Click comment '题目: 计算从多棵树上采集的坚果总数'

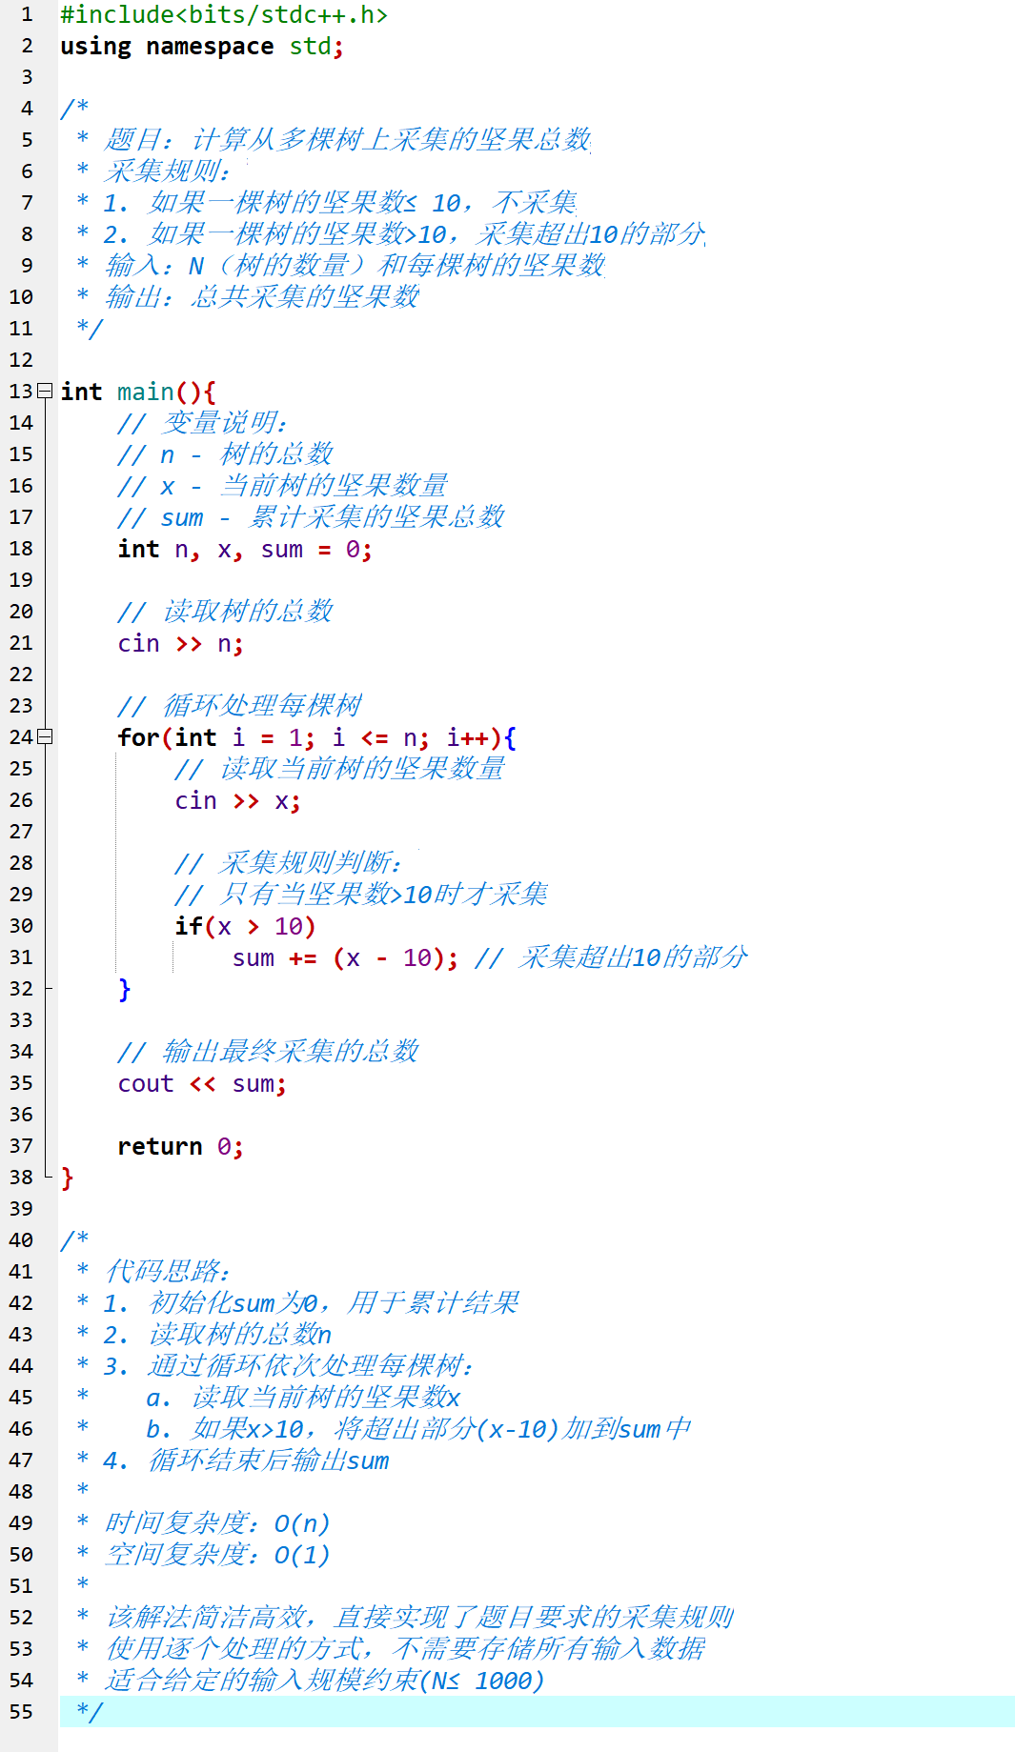pos(348,140)
